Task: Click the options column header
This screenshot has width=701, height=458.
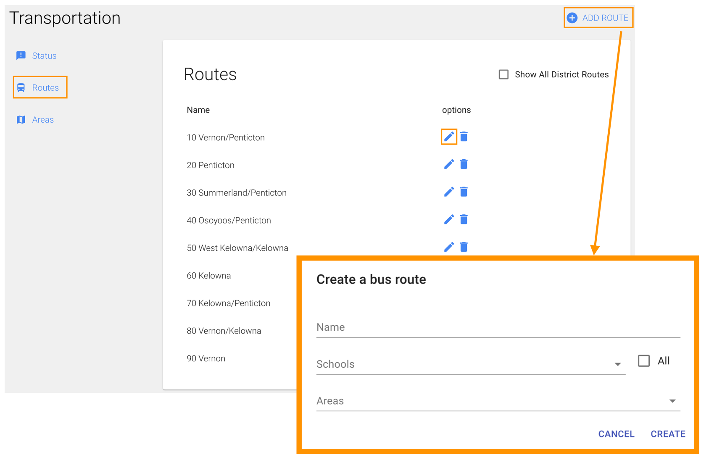Action: click(x=456, y=110)
